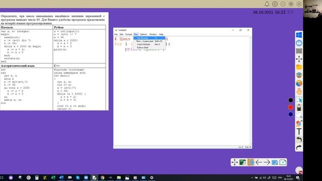The image size is (322, 181).
Task: Click the screen capture camera icon
Action: pyautogui.click(x=299, y=51)
